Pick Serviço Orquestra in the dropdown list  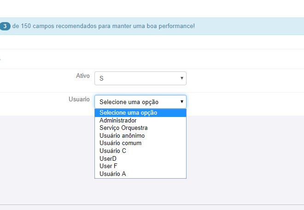tap(123, 128)
